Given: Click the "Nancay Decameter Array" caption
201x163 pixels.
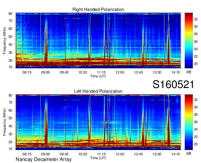Looking at the screenshot, I should (x=43, y=159).
